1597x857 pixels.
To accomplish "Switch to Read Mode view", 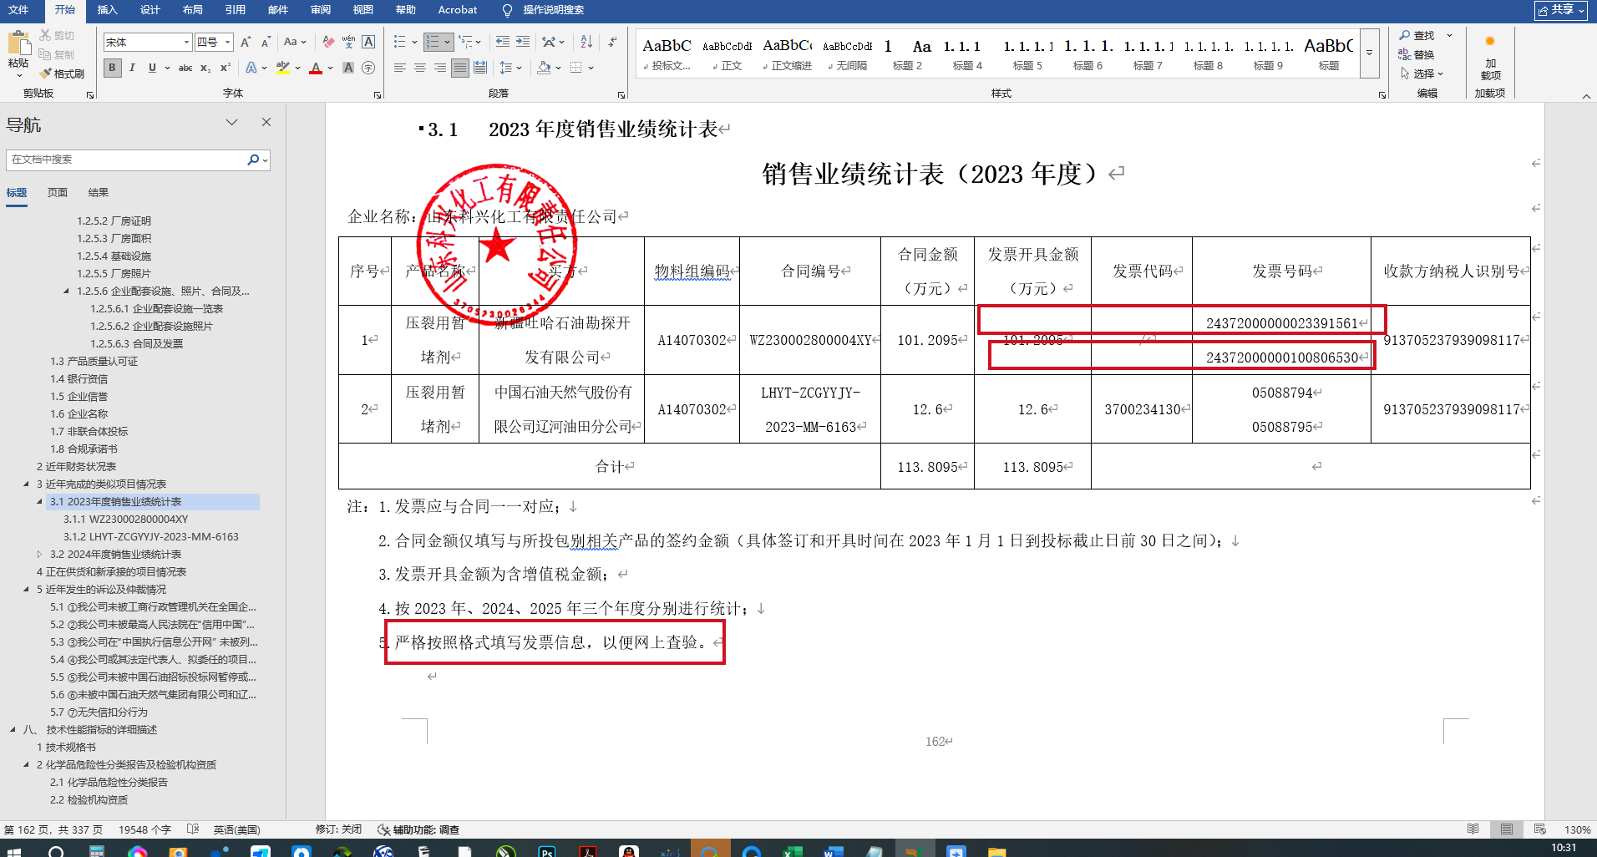I will click(x=1473, y=829).
